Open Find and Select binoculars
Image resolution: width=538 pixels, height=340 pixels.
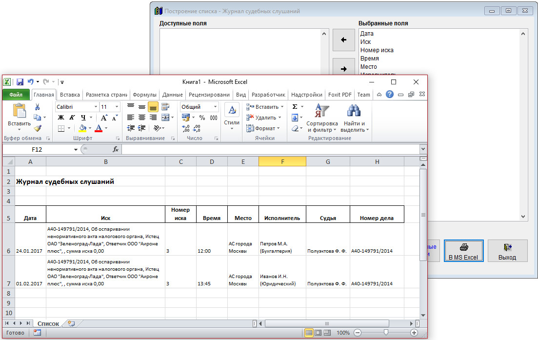tap(354, 111)
